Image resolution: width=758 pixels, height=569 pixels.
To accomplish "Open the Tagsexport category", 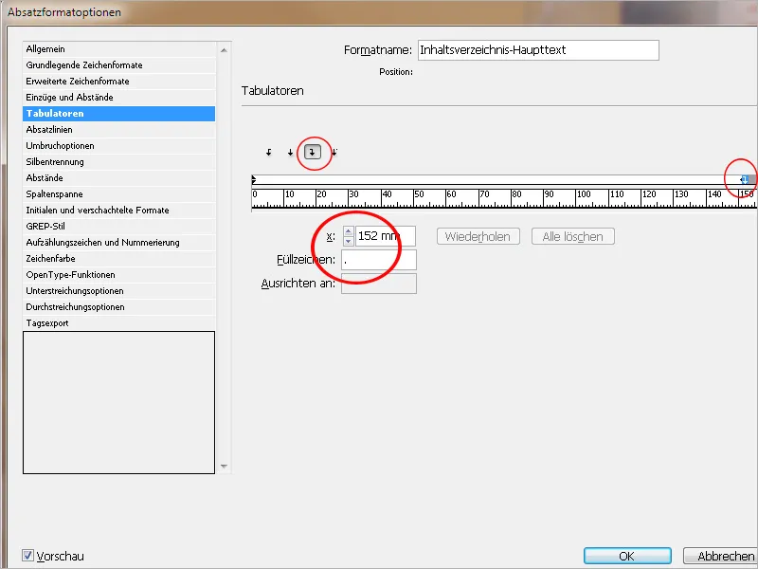I will [x=119, y=323].
